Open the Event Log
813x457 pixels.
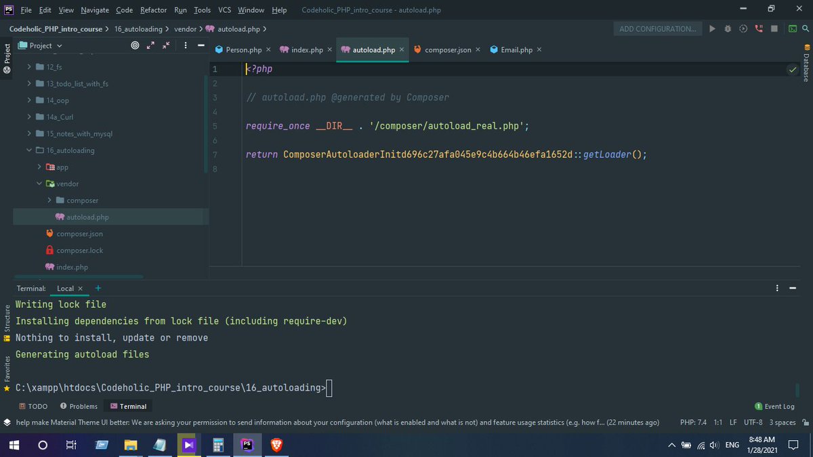pyautogui.click(x=774, y=406)
